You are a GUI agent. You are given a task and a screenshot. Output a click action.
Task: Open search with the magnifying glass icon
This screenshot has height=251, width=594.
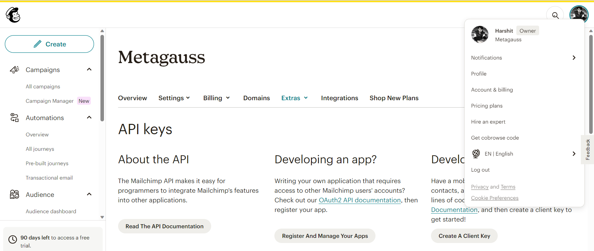[x=555, y=15]
